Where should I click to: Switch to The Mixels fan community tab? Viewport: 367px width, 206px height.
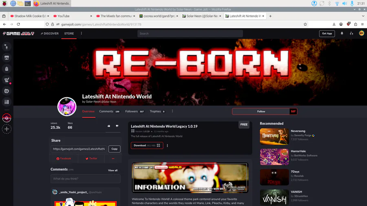(x=115, y=16)
